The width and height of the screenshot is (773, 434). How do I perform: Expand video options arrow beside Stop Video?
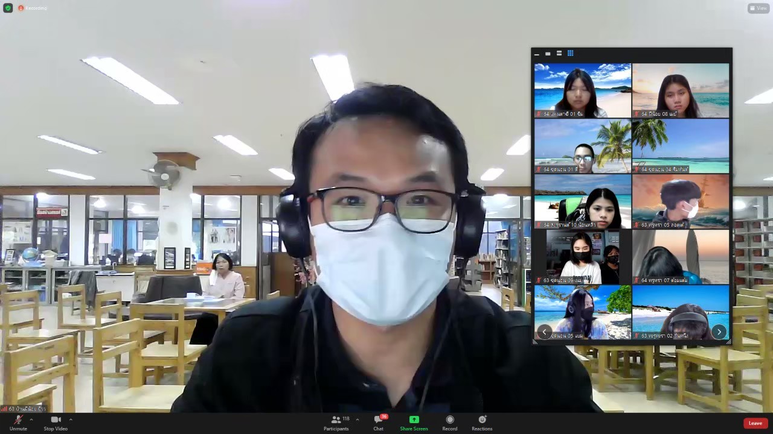71,420
